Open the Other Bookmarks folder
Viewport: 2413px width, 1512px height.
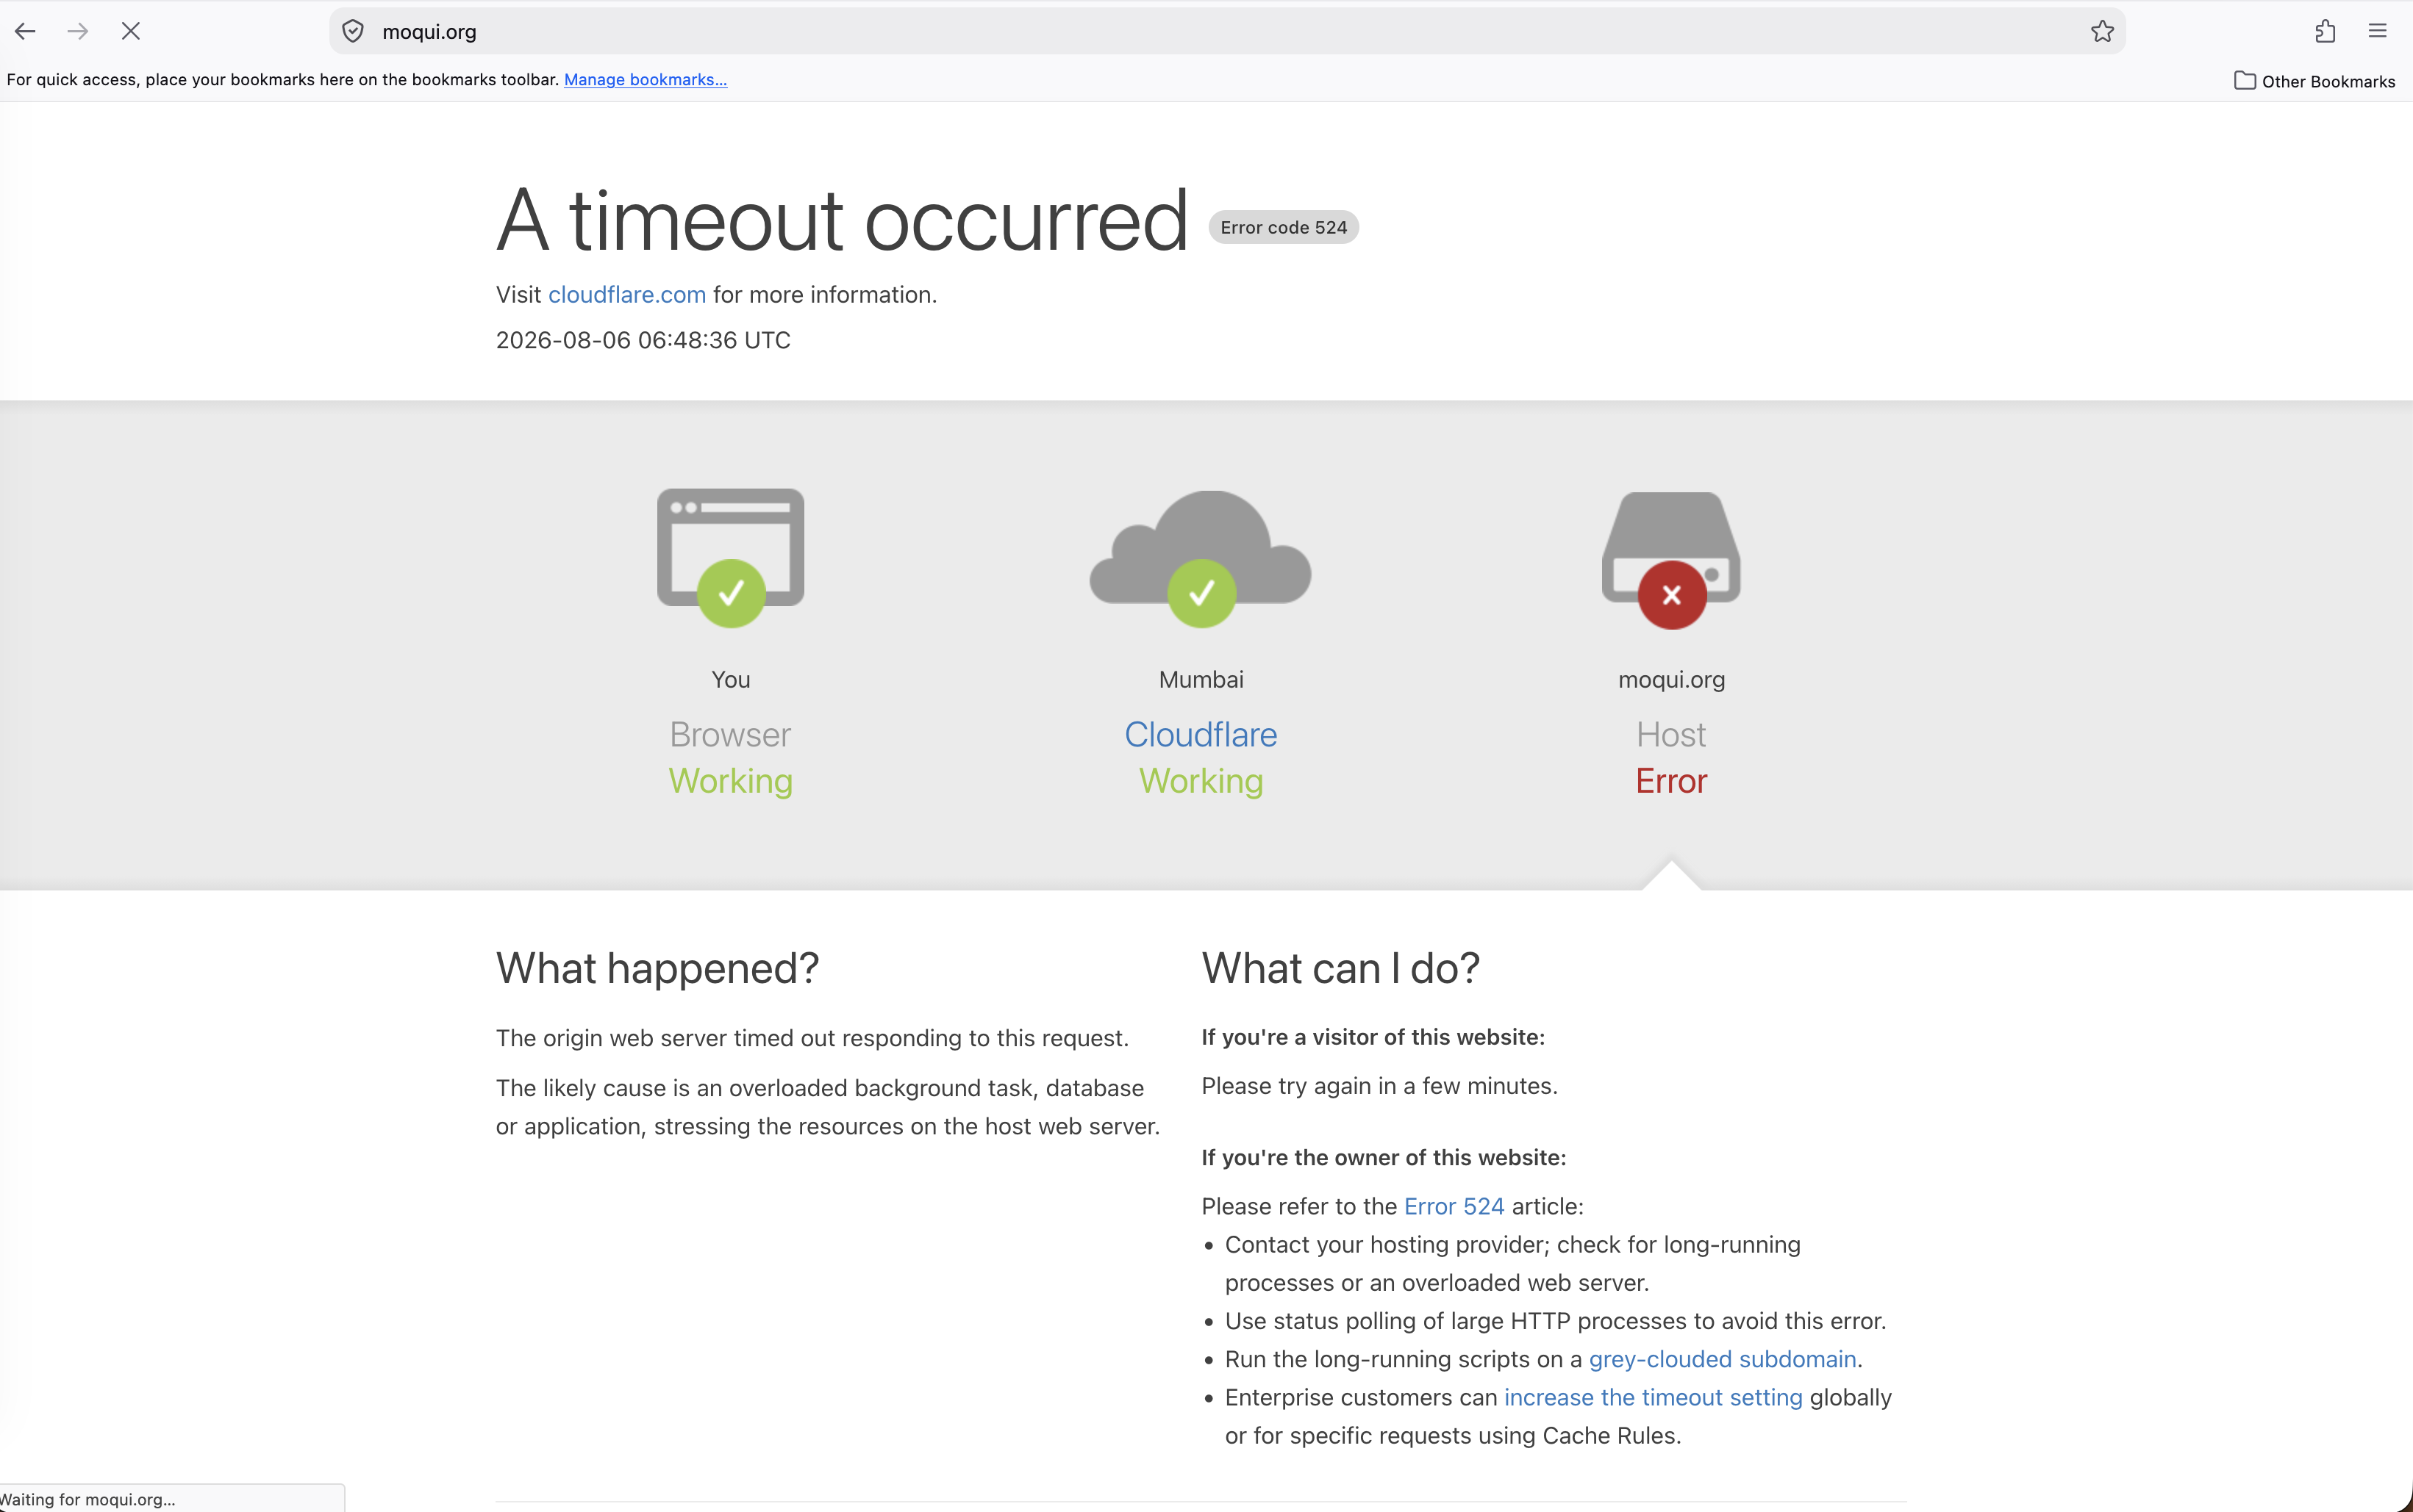(2314, 81)
